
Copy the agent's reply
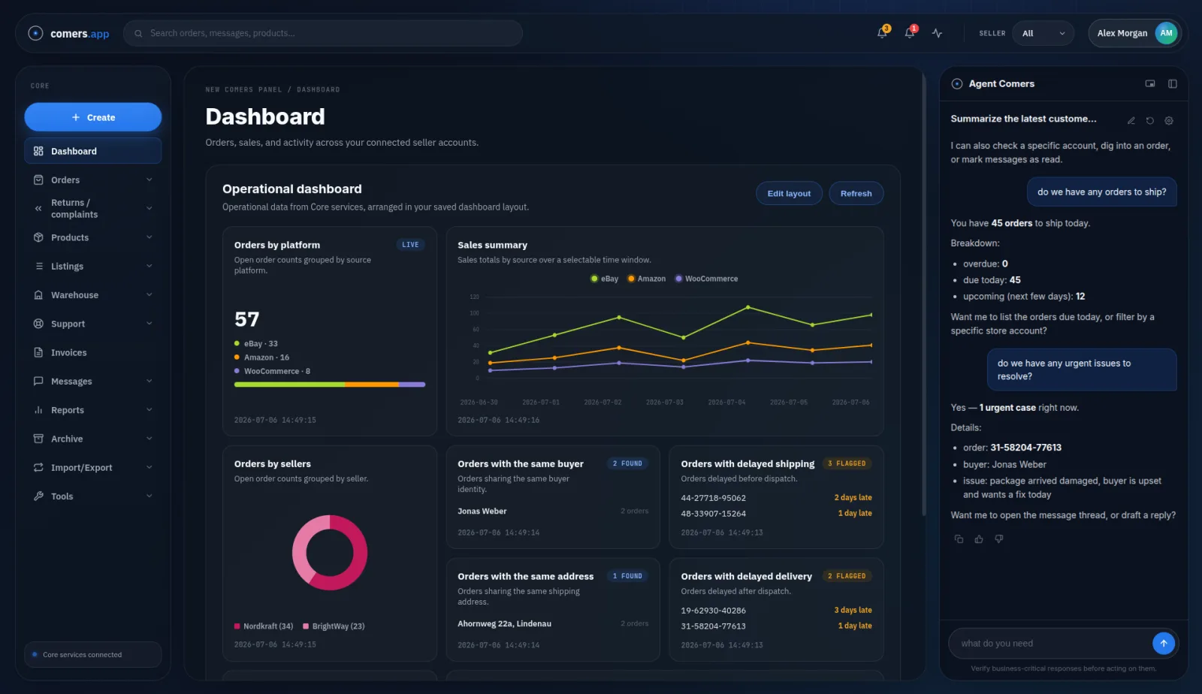(x=959, y=539)
